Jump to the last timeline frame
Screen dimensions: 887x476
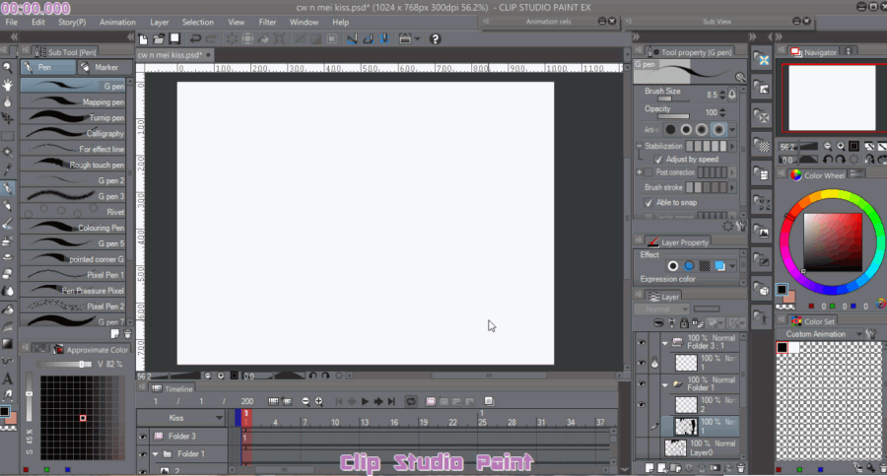[391, 401]
